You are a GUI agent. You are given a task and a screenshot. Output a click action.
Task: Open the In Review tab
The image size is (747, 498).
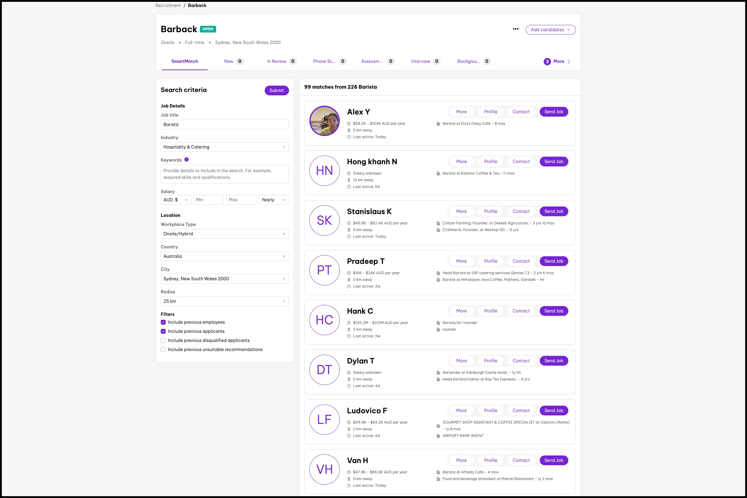click(x=277, y=61)
